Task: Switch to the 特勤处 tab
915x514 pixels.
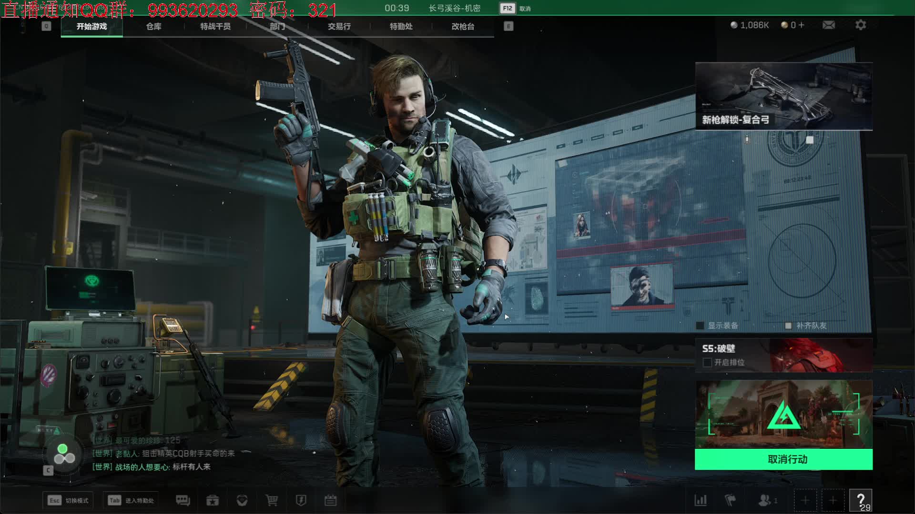Action: (x=401, y=26)
